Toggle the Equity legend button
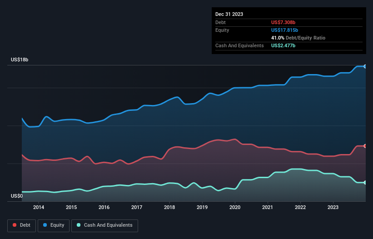Screen dimensions: 373x239 [54, 225]
